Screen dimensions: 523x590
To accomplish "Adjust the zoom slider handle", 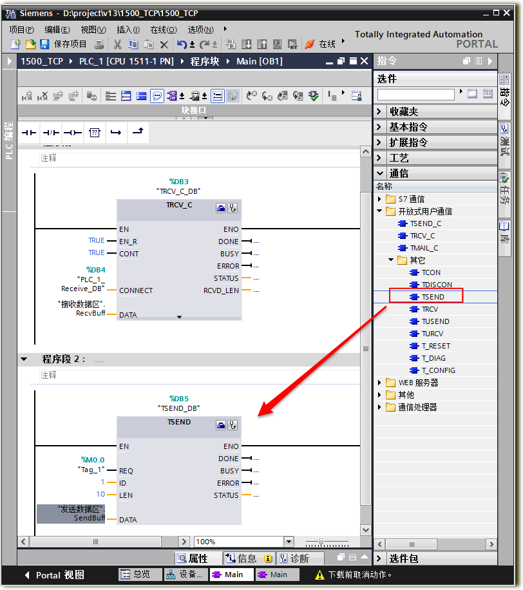I will point(321,542).
